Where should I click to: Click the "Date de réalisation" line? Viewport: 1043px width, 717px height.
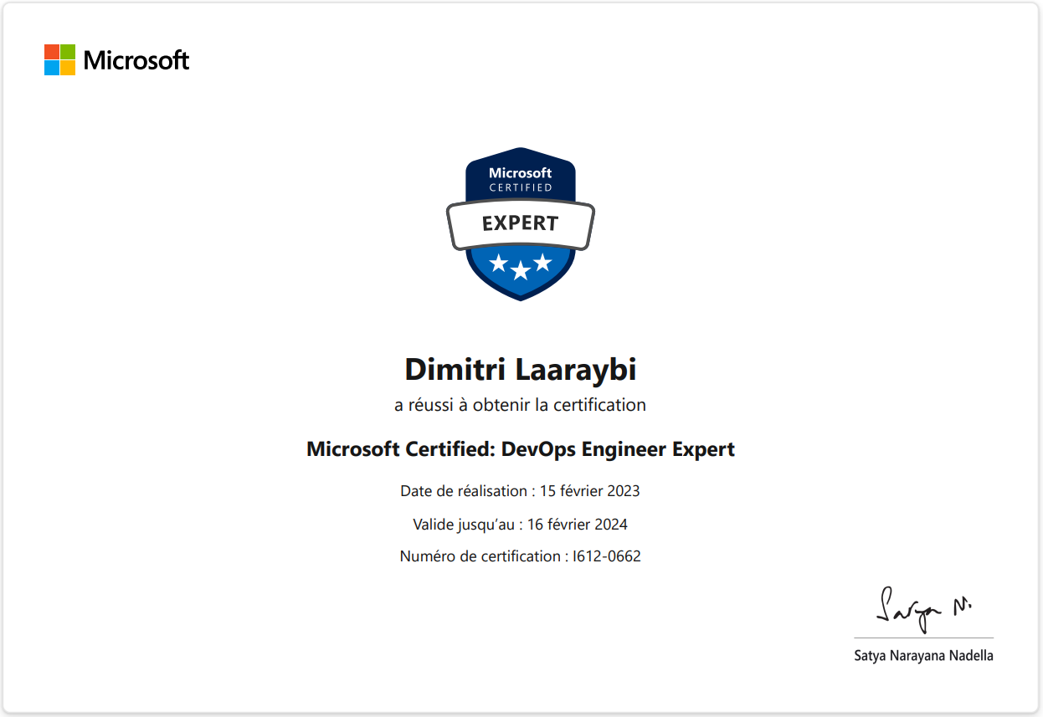pyautogui.click(x=520, y=491)
